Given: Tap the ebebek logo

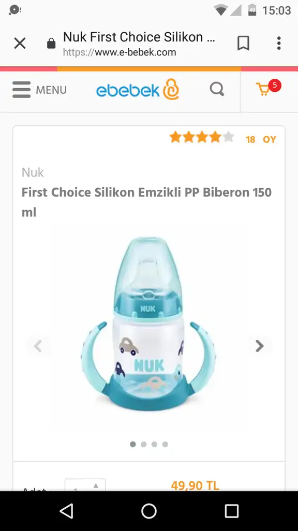Looking at the screenshot, I should coord(138,90).
